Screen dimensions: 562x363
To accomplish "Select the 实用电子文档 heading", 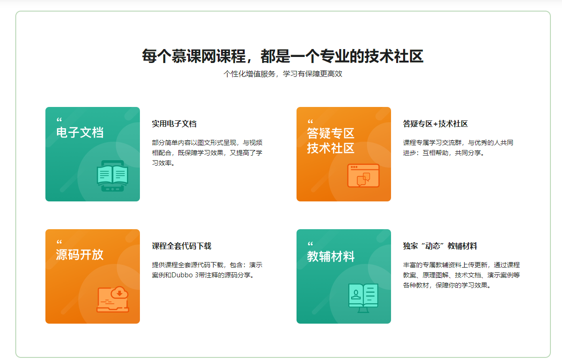I will pos(174,124).
